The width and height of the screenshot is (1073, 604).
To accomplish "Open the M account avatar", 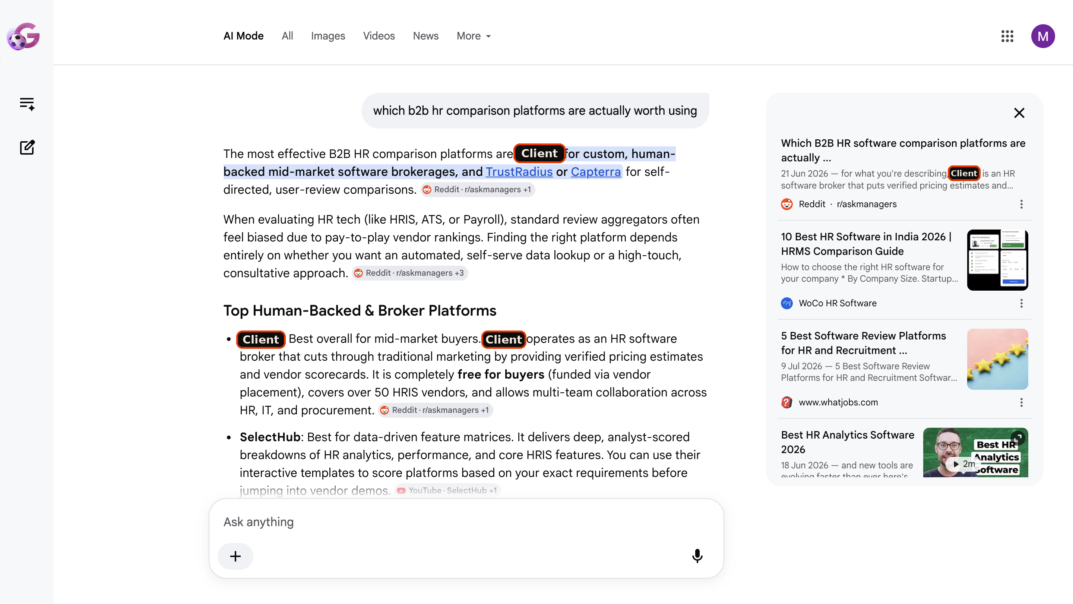I will (1042, 36).
